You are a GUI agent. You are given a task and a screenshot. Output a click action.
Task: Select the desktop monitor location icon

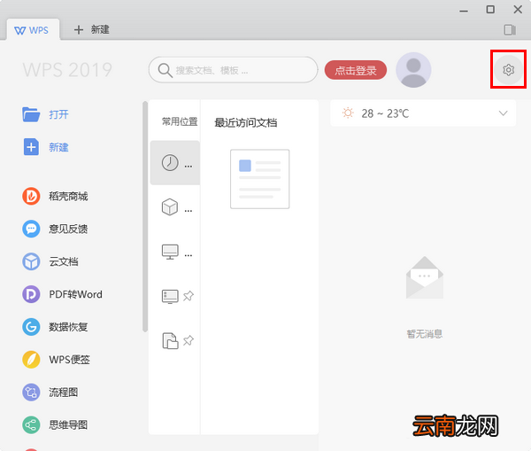pyautogui.click(x=170, y=252)
